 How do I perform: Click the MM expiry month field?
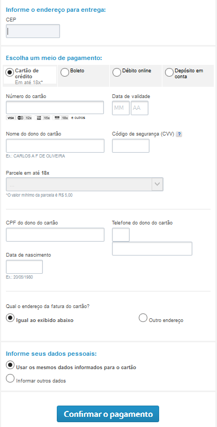[121, 108]
